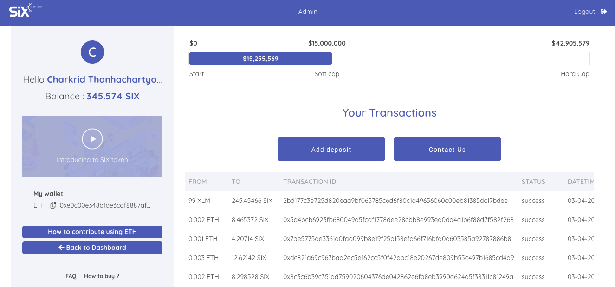Select transaction ID starting 2bd177c3e725
The image size is (615, 287).
(x=395, y=201)
